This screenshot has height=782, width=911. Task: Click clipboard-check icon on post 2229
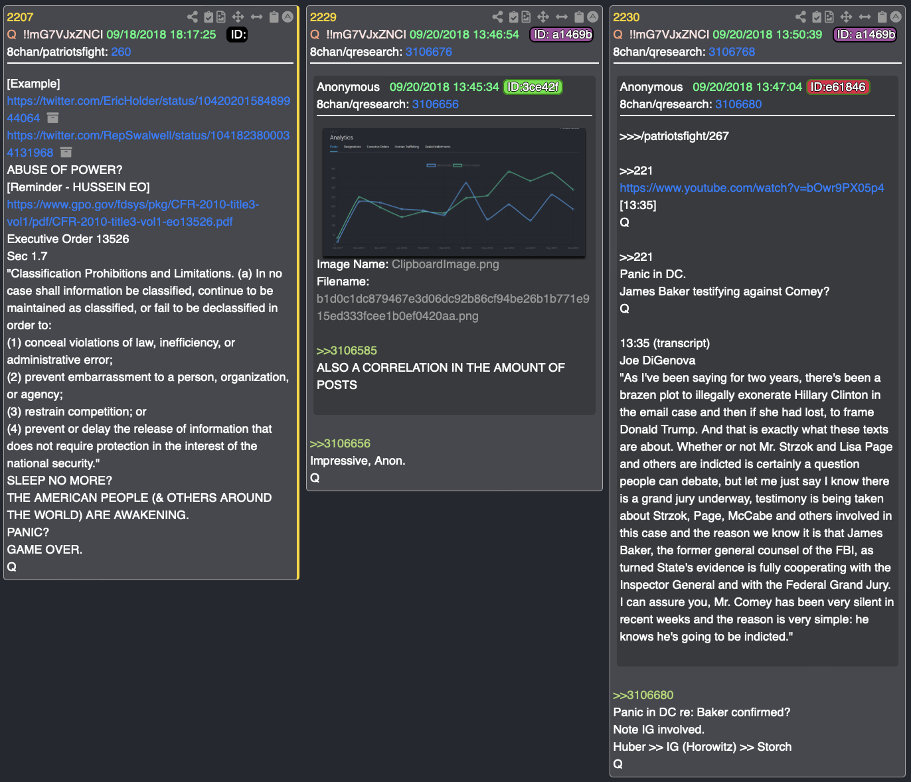coord(513,17)
